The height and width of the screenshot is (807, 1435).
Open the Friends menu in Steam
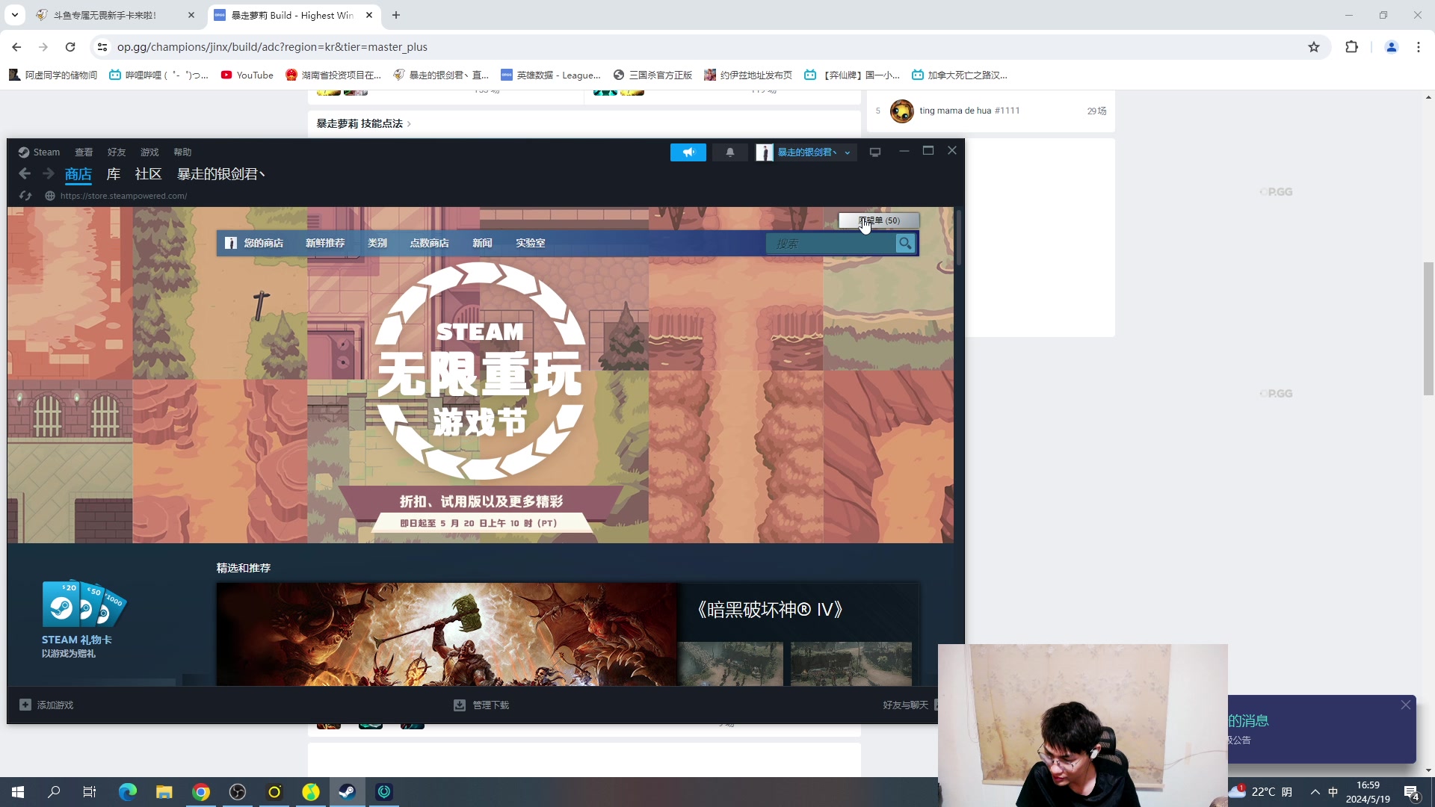coord(117,152)
